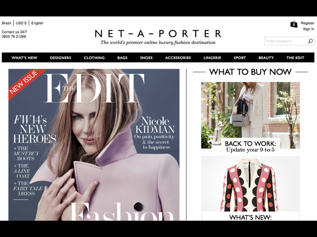Open the Clothing menu

pyautogui.click(x=94, y=58)
